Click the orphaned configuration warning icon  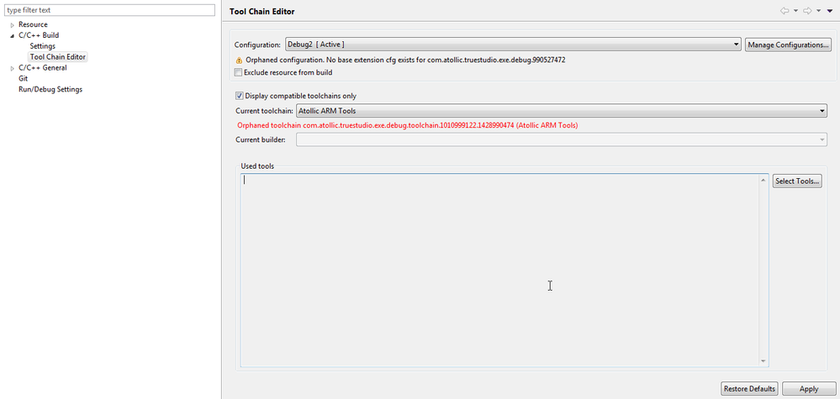click(x=239, y=60)
